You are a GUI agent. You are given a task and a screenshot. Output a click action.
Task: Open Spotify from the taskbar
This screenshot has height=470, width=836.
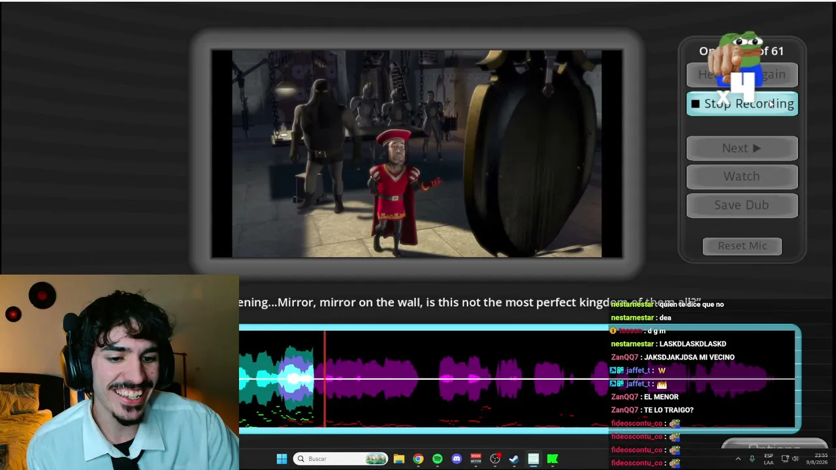tap(438, 459)
